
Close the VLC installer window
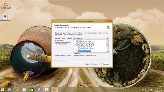coord(109,21)
